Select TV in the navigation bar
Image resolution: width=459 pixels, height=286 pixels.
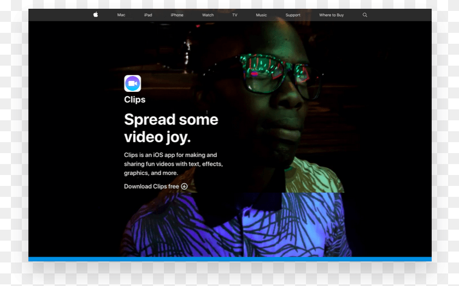click(235, 15)
